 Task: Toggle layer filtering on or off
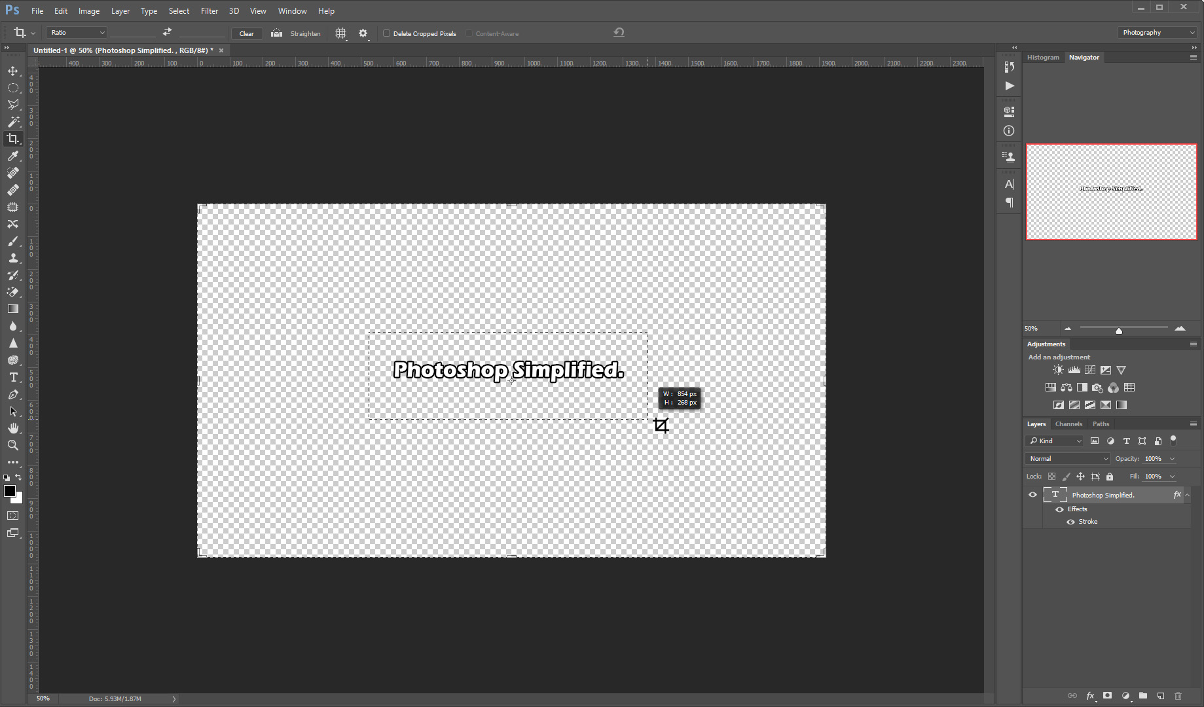click(1173, 440)
